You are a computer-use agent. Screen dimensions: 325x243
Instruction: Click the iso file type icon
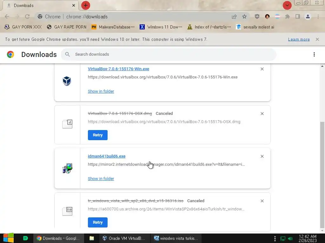(x=67, y=211)
